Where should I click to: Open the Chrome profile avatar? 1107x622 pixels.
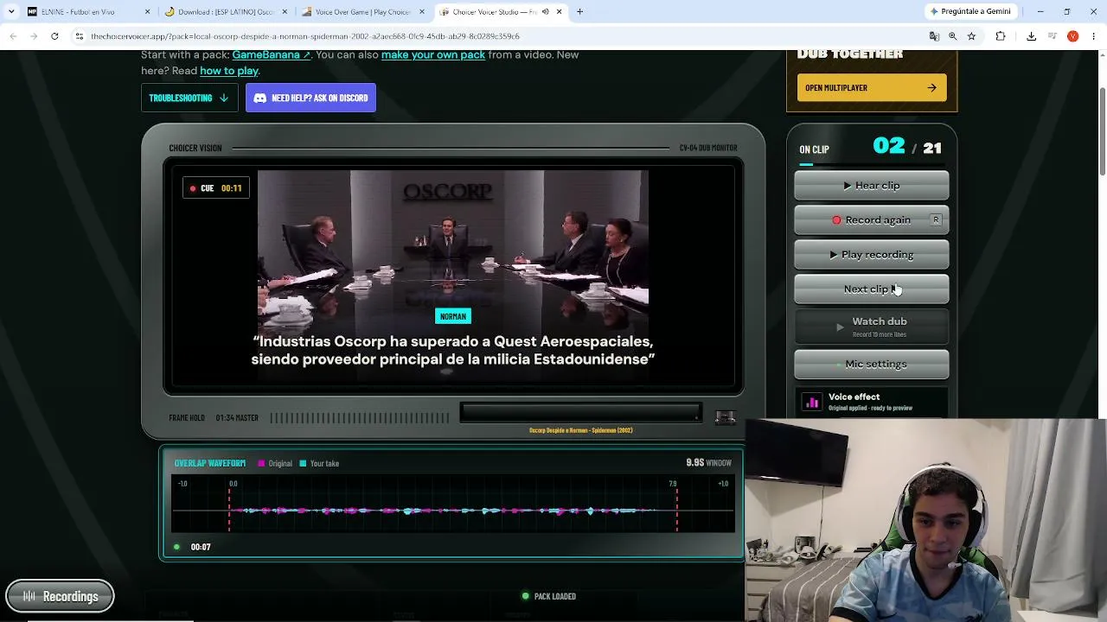click(x=1072, y=36)
